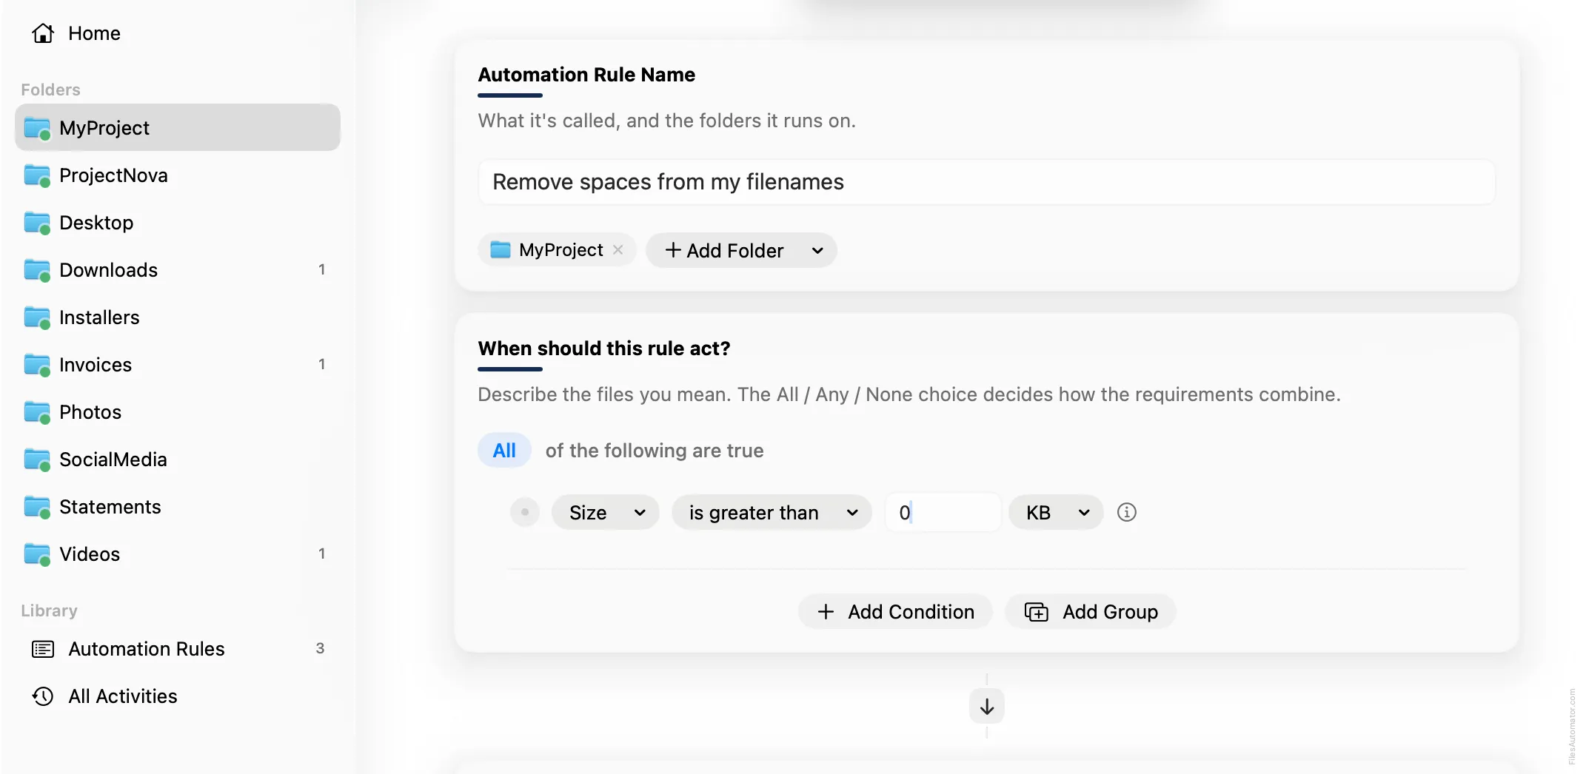Click the size value input field
Image resolution: width=1586 pixels, height=774 pixels.
coord(943,513)
